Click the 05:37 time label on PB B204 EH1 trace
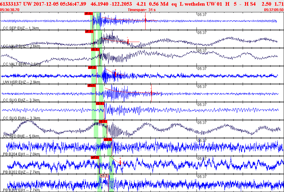This screenshot has height=192, width=284. tap(202, 141)
